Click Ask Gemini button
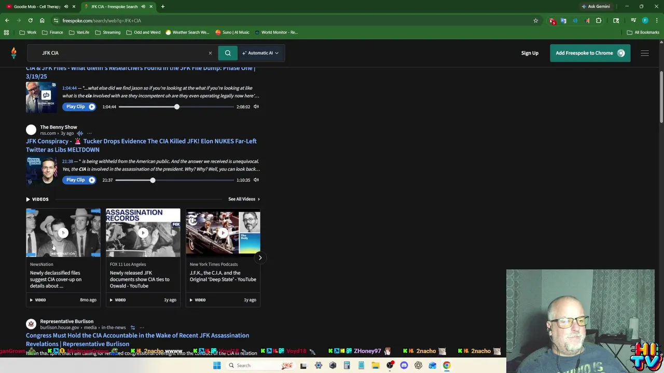Viewport: 664px width, 373px height. coord(596,7)
